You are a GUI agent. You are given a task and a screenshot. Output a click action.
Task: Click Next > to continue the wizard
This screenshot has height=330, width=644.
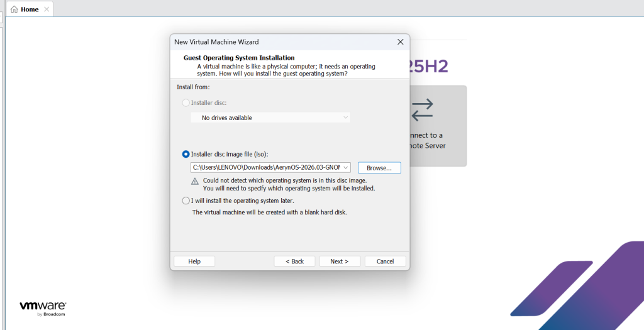[339, 261]
